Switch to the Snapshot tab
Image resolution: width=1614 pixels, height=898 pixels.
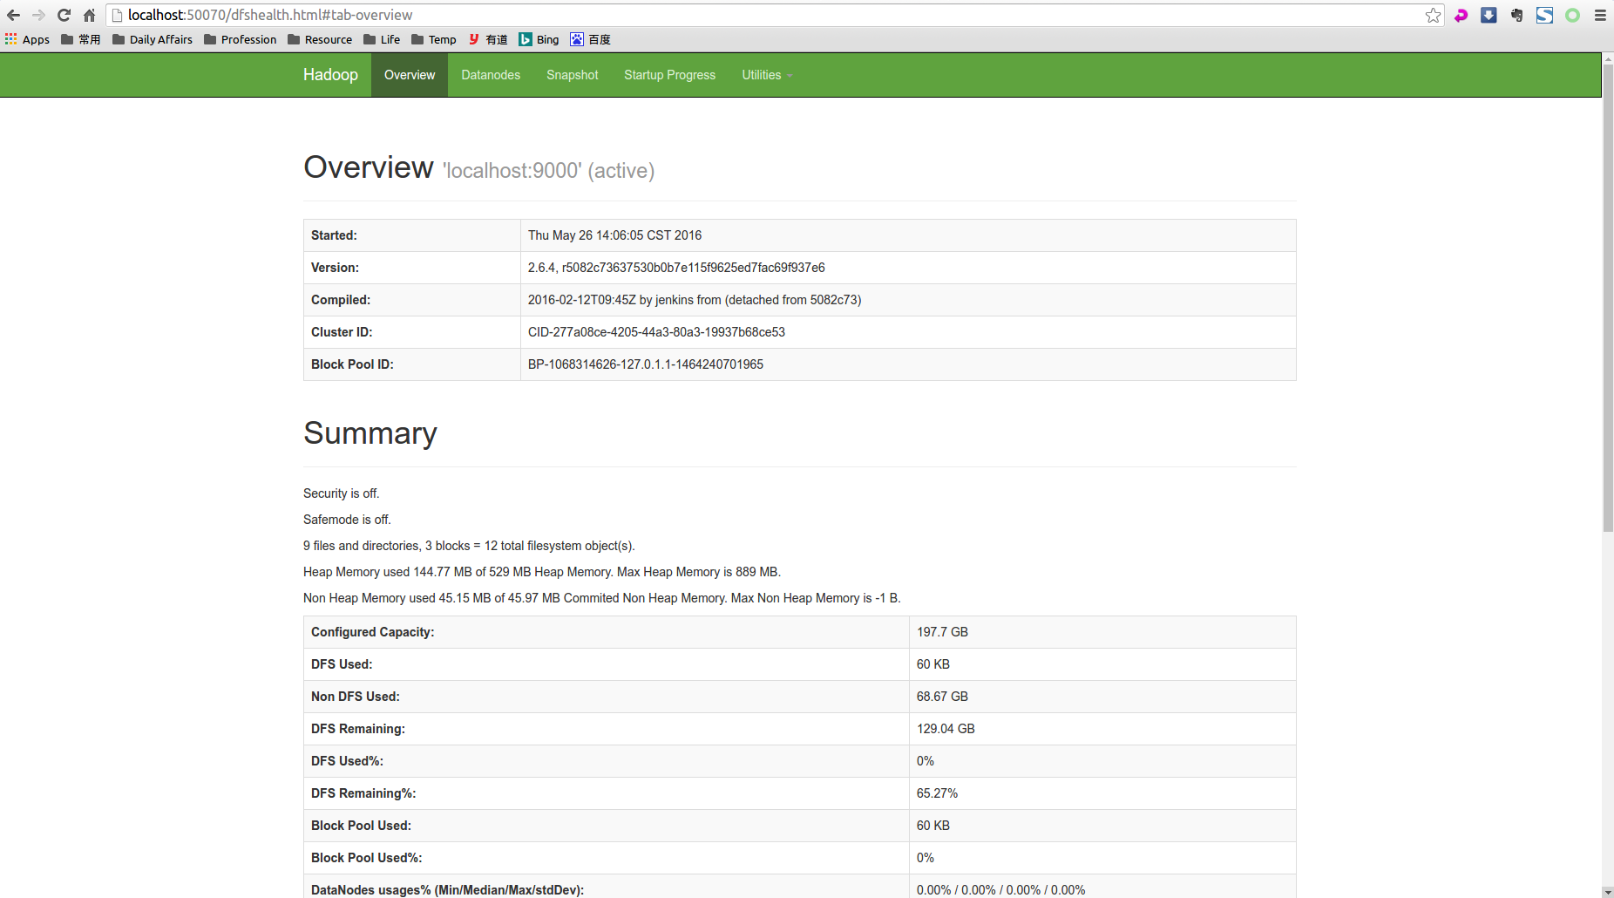[x=573, y=75]
